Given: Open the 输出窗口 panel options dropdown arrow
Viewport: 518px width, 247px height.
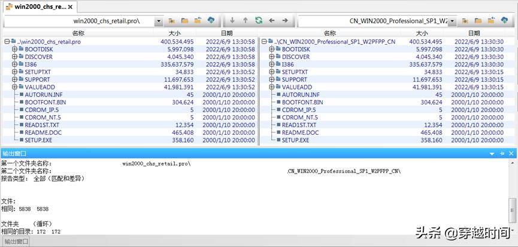Looking at the screenshot, I should click(492, 154).
